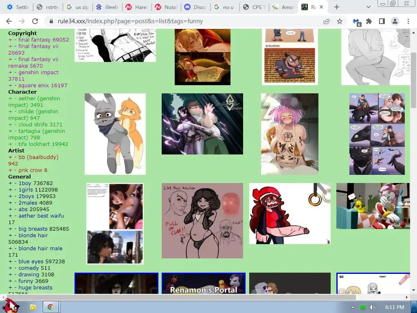Add comedy tag with its plus
The image size is (417, 313).
click(x=10, y=268)
